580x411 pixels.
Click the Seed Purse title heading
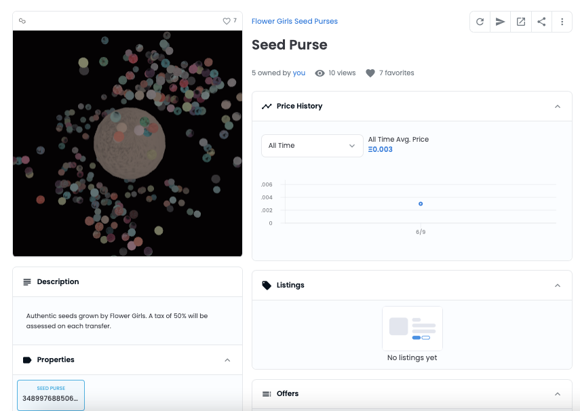click(x=289, y=45)
